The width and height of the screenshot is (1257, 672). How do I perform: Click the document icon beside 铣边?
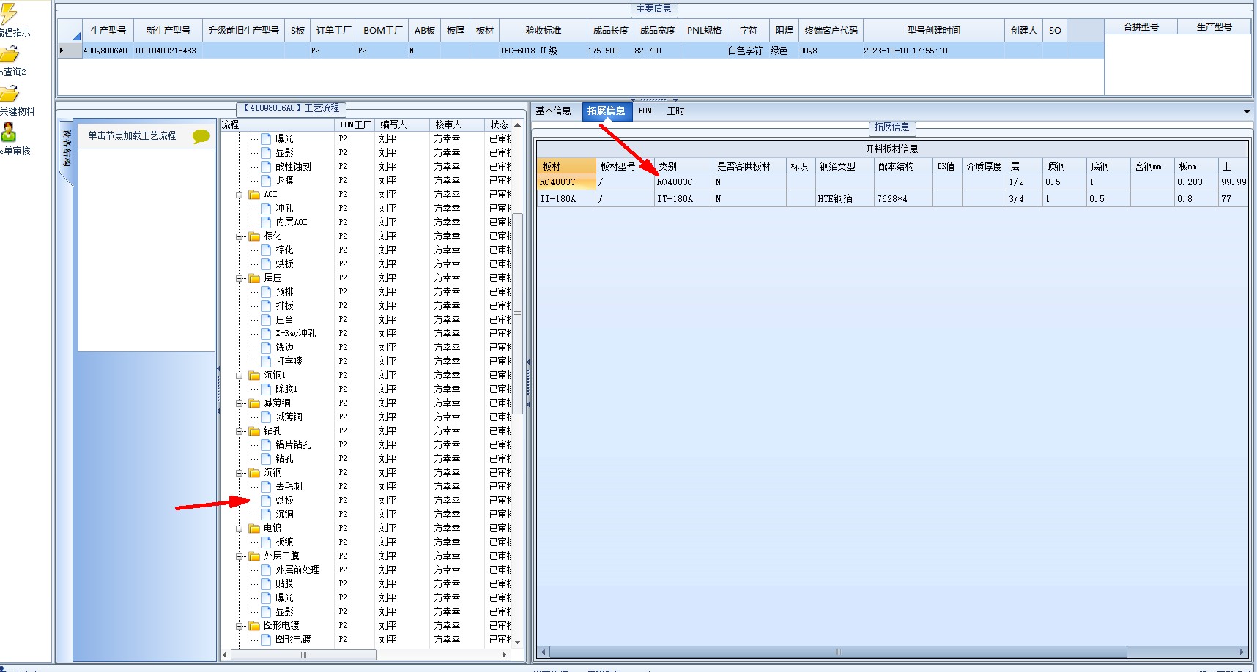click(x=267, y=347)
